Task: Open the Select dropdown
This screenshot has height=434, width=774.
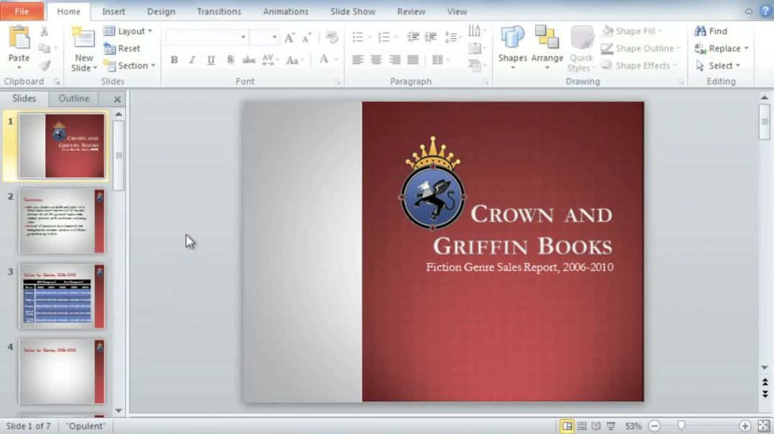Action: click(718, 65)
